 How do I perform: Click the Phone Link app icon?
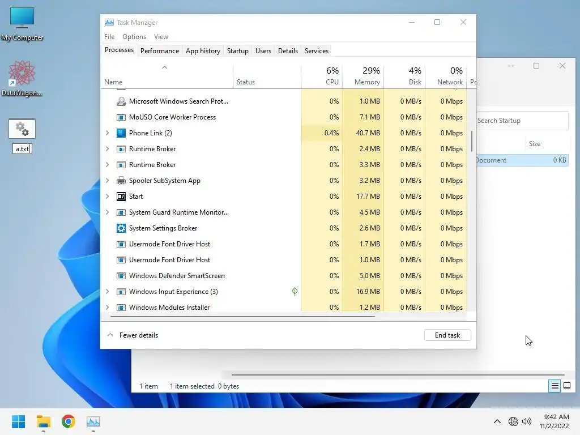[x=121, y=133]
